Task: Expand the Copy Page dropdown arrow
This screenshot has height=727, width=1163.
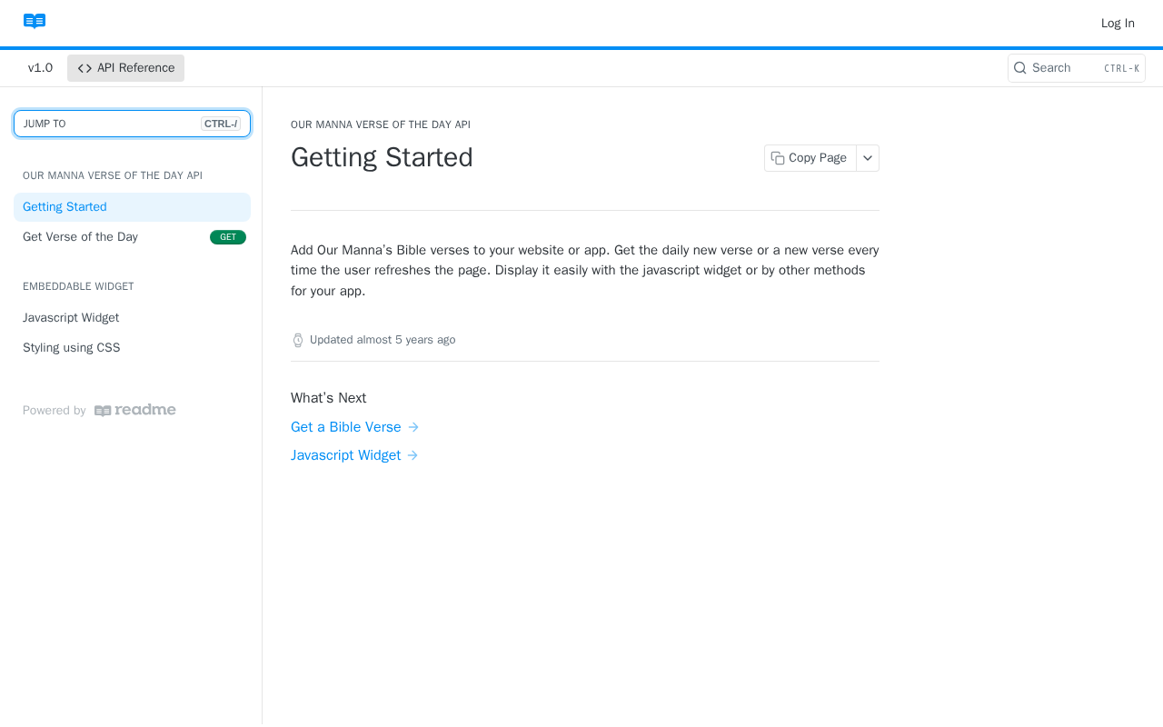Action: pos(868,158)
